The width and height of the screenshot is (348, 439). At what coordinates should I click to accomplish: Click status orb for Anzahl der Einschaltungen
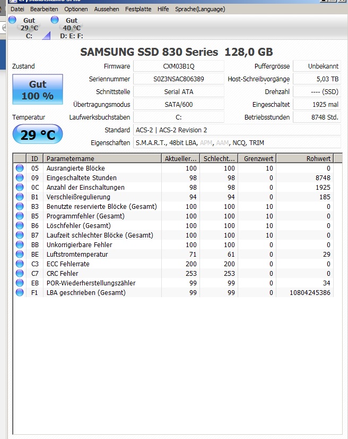coord(20,187)
